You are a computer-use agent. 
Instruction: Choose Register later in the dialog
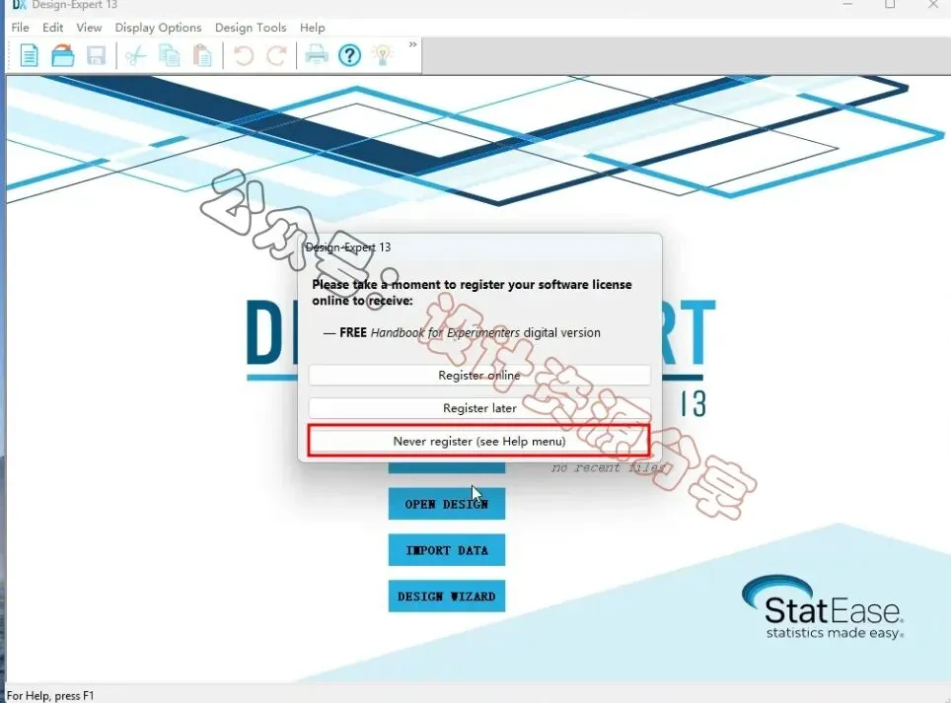[479, 408]
